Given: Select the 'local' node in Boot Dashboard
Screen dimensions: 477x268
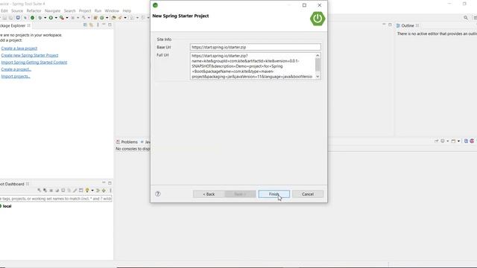Looking at the screenshot, I should tap(7, 206).
